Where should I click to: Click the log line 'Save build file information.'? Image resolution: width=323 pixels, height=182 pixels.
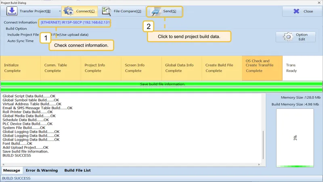click(x=25, y=151)
